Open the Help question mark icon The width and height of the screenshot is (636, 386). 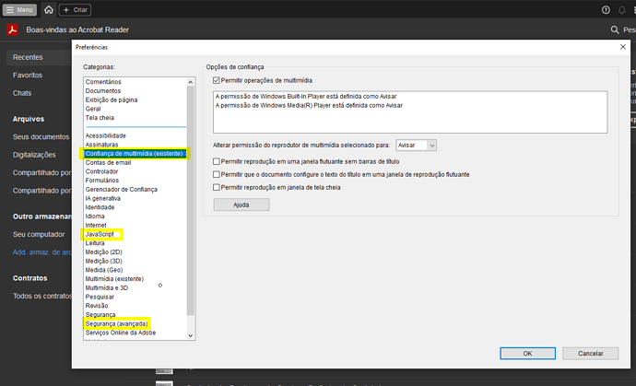(x=606, y=9)
